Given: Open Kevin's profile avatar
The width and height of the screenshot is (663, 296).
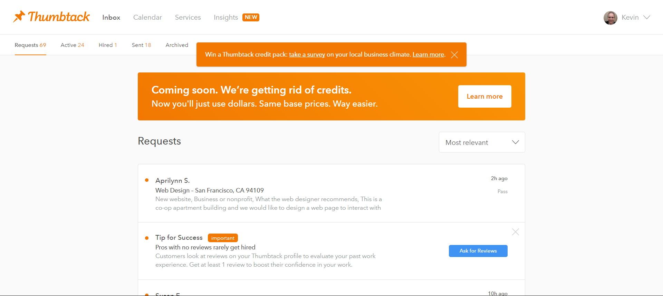Looking at the screenshot, I should pos(610,18).
